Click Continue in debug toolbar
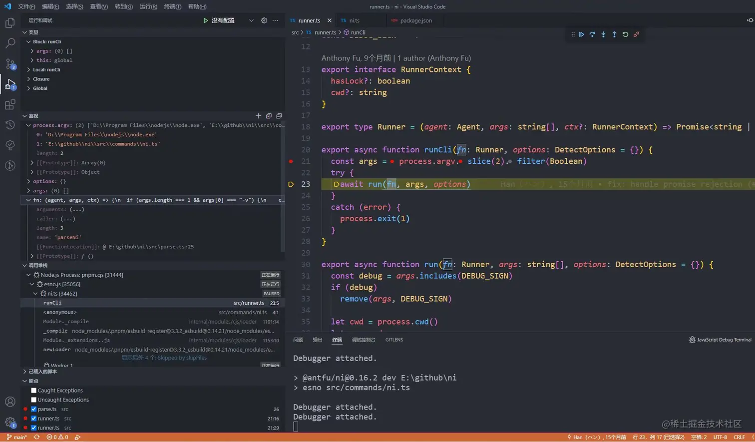This screenshot has height=442, width=755. (581, 34)
